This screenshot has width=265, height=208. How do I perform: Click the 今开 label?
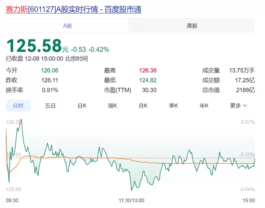pyautogui.click(x=11, y=70)
